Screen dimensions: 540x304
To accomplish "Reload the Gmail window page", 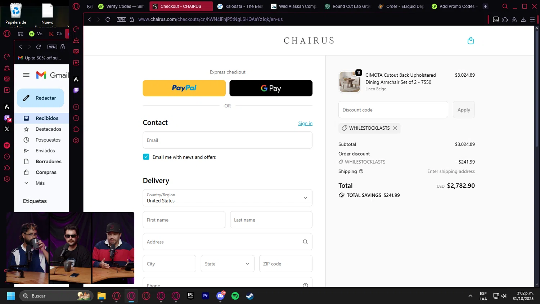I will (39, 47).
